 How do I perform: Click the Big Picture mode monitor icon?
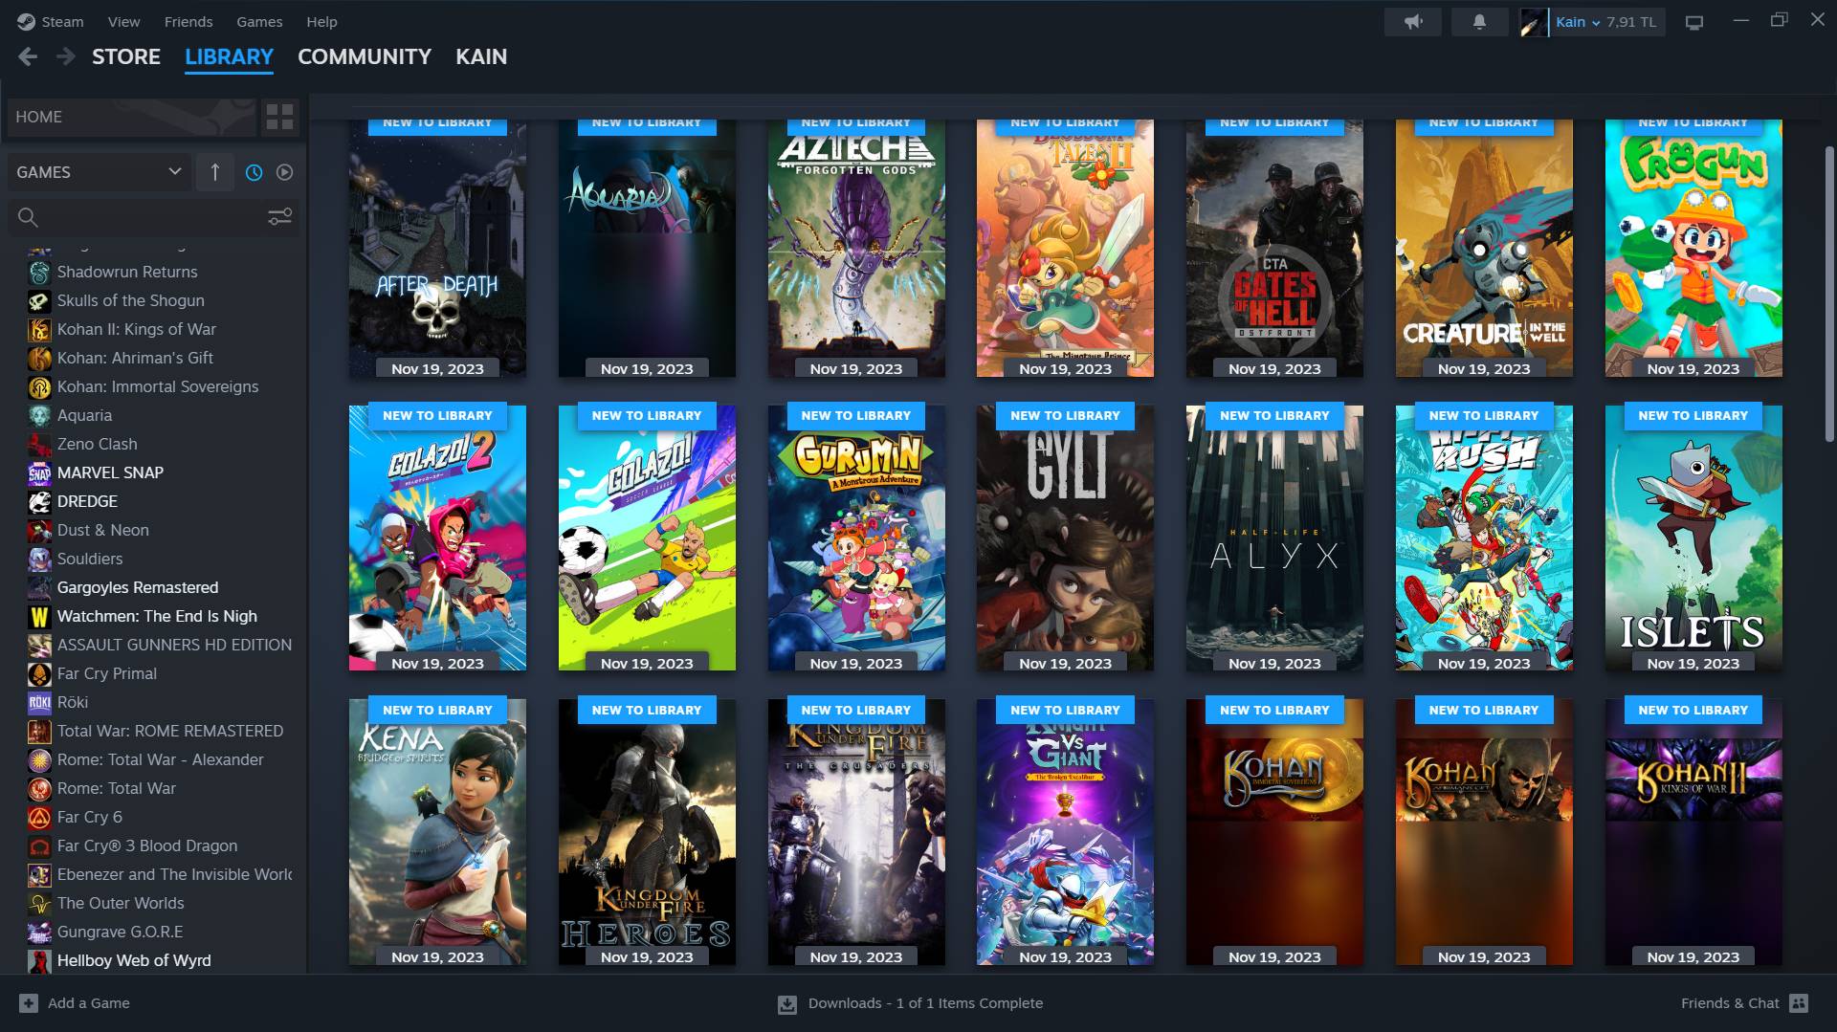[x=1694, y=22]
